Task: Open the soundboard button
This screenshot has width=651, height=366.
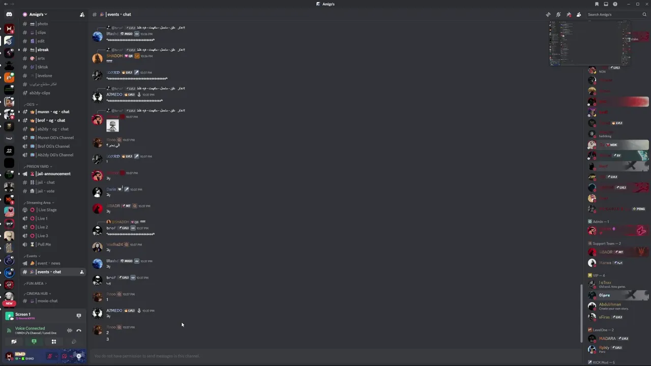Action: pos(73,342)
